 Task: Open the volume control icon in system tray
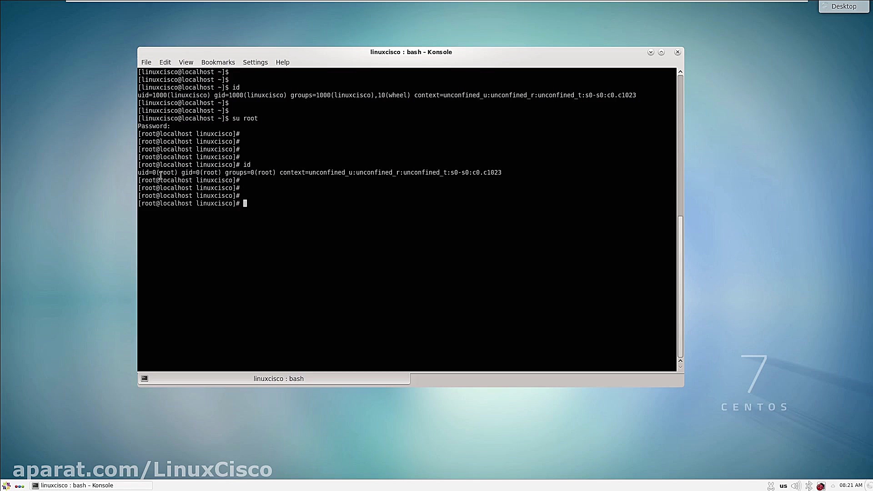796,486
